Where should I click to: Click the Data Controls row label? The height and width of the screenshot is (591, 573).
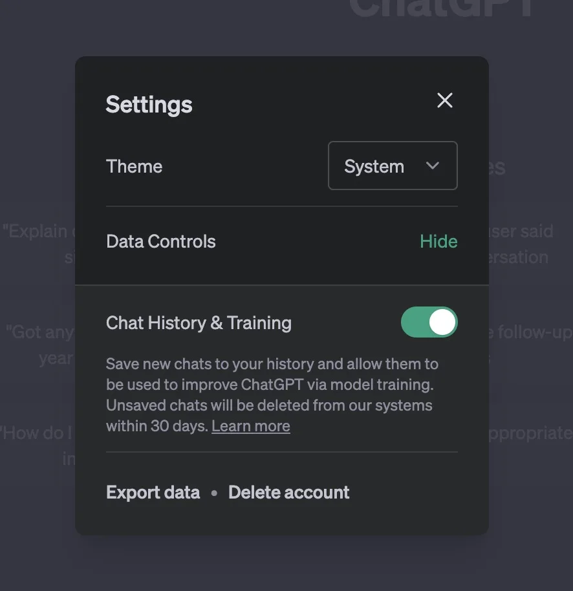pyautogui.click(x=161, y=241)
